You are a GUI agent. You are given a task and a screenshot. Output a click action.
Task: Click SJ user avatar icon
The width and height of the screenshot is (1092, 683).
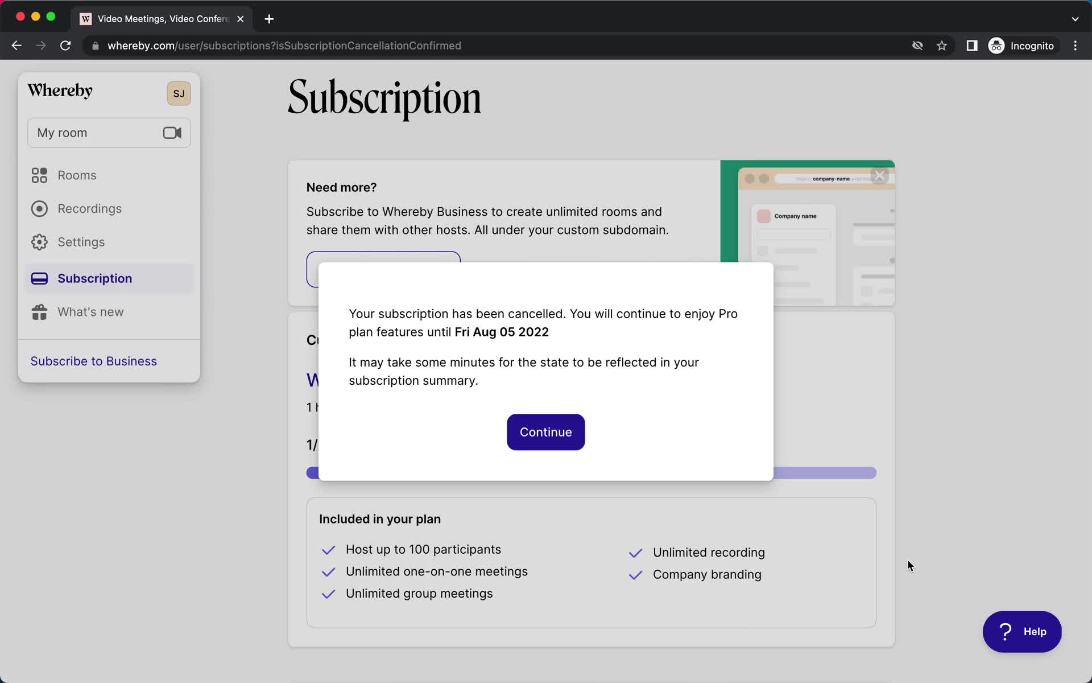[x=179, y=93]
